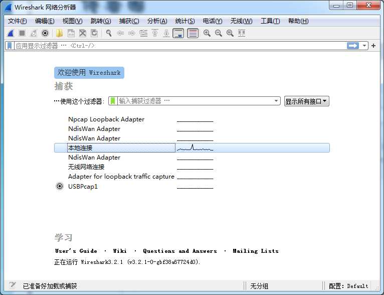Select the USBPcap1 interface
384x295 pixels.
coord(83,187)
